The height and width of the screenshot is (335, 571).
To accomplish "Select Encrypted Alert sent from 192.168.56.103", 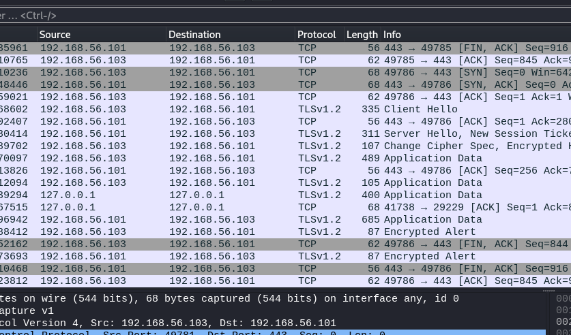I will pyautogui.click(x=285, y=232).
